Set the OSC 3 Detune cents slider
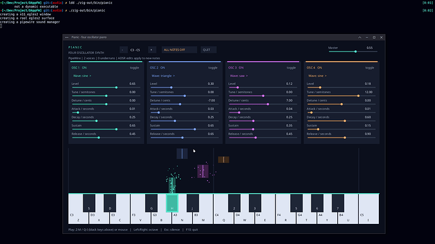 click(x=263, y=104)
